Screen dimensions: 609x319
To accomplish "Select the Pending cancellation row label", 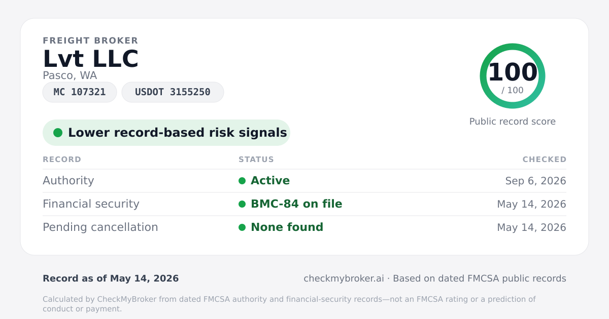I will point(100,227).
